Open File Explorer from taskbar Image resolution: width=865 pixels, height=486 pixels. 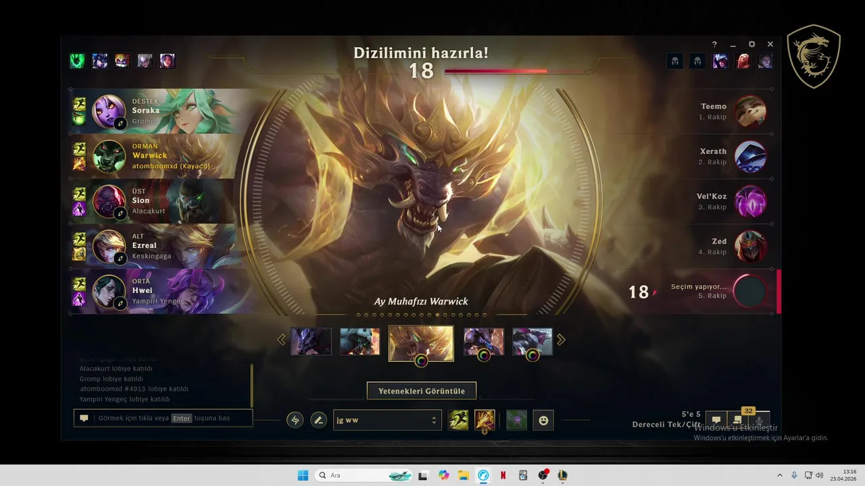coord(464,475)
